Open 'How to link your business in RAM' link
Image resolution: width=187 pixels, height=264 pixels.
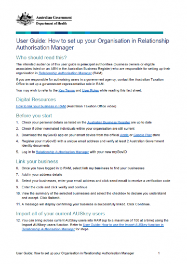41,106
